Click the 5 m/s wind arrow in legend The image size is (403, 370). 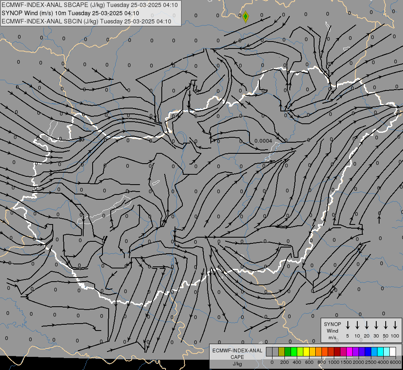click(x=347, y=325)
